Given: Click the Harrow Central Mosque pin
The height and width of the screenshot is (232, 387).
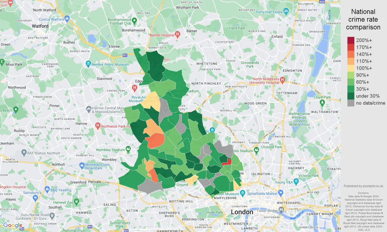Looking at the screenshot, I should [89, 109].
